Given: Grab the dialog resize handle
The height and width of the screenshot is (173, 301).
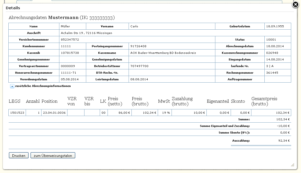Looking at the screenshot, I should pyautogui.click(x=293, y=165).
